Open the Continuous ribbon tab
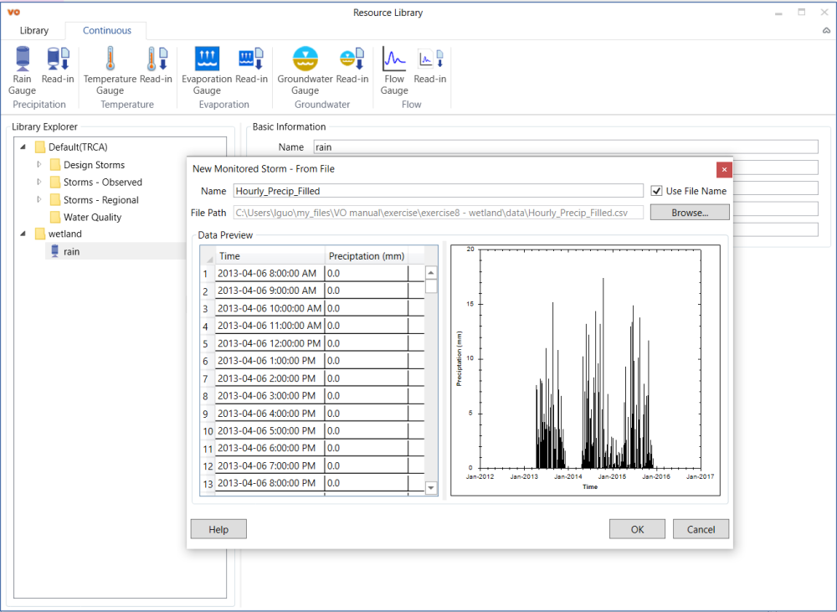837x612 pixels. [x=107, y=31]
